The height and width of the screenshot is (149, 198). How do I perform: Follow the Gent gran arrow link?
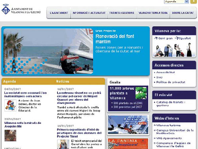pos(164,38)
